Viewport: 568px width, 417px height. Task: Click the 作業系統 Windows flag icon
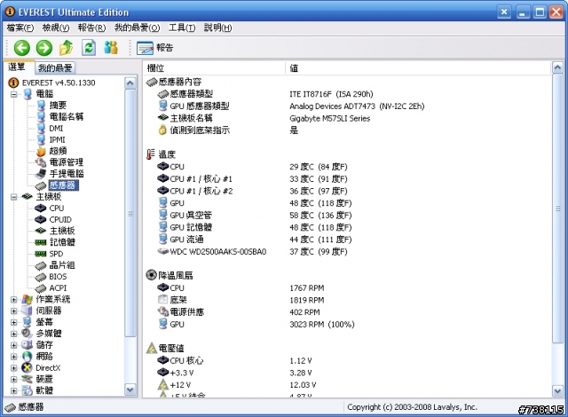point(28,299)
